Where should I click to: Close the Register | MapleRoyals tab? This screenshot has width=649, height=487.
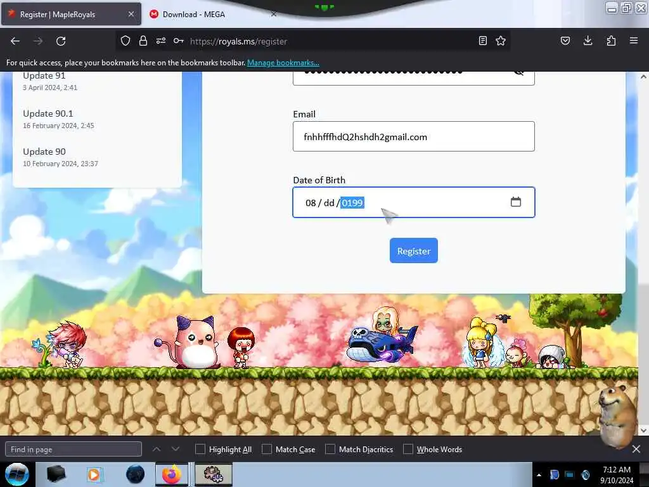point(131,14)
